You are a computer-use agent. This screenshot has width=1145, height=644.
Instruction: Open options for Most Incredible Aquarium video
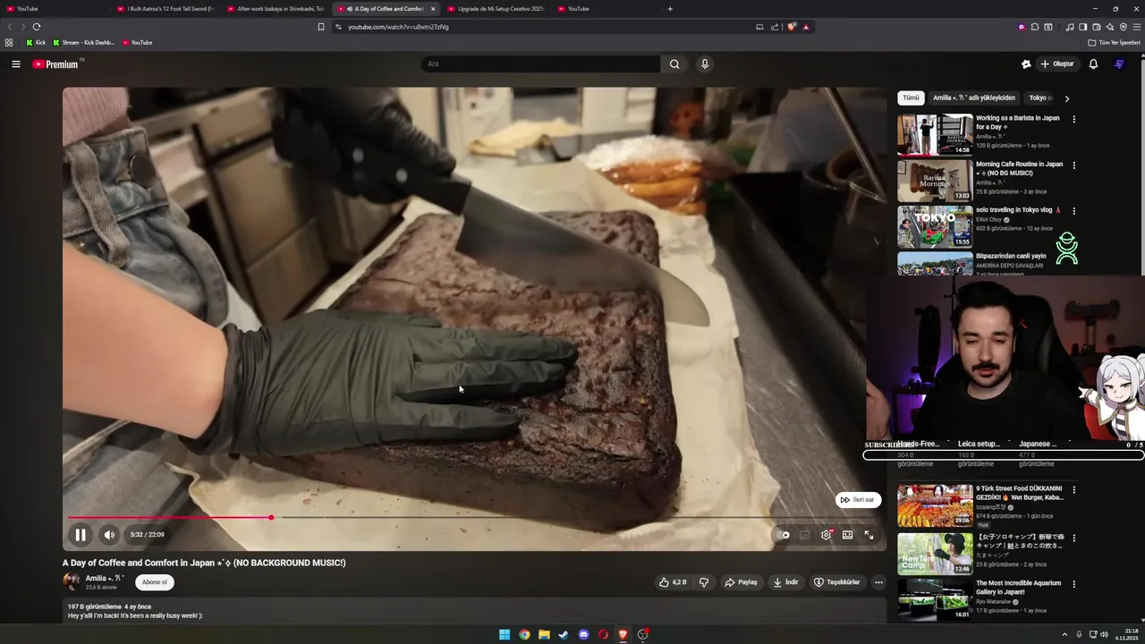(1074, 585)
